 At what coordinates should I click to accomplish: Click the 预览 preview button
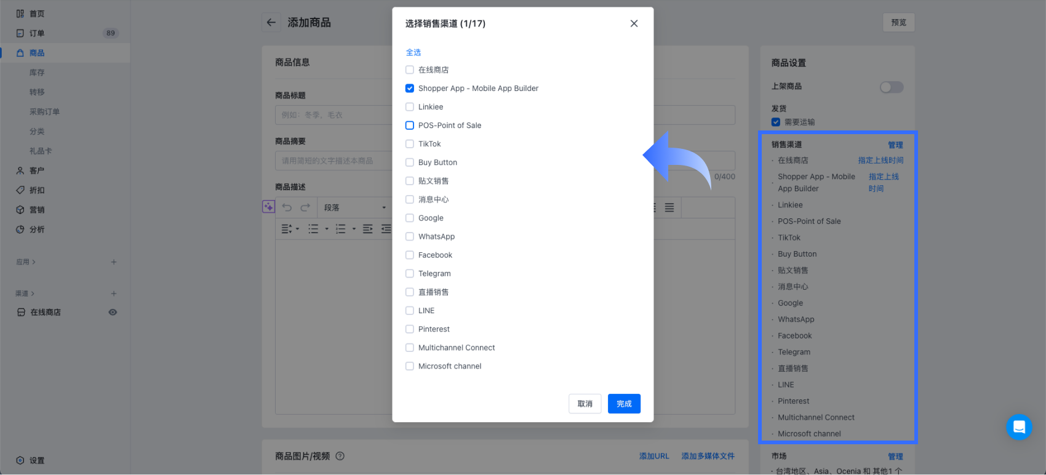tap(899, 23)
